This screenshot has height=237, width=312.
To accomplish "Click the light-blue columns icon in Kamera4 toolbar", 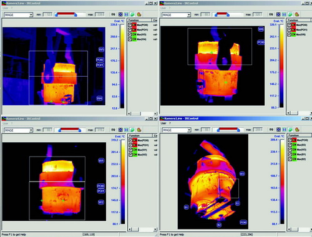I will pos(126,130).
